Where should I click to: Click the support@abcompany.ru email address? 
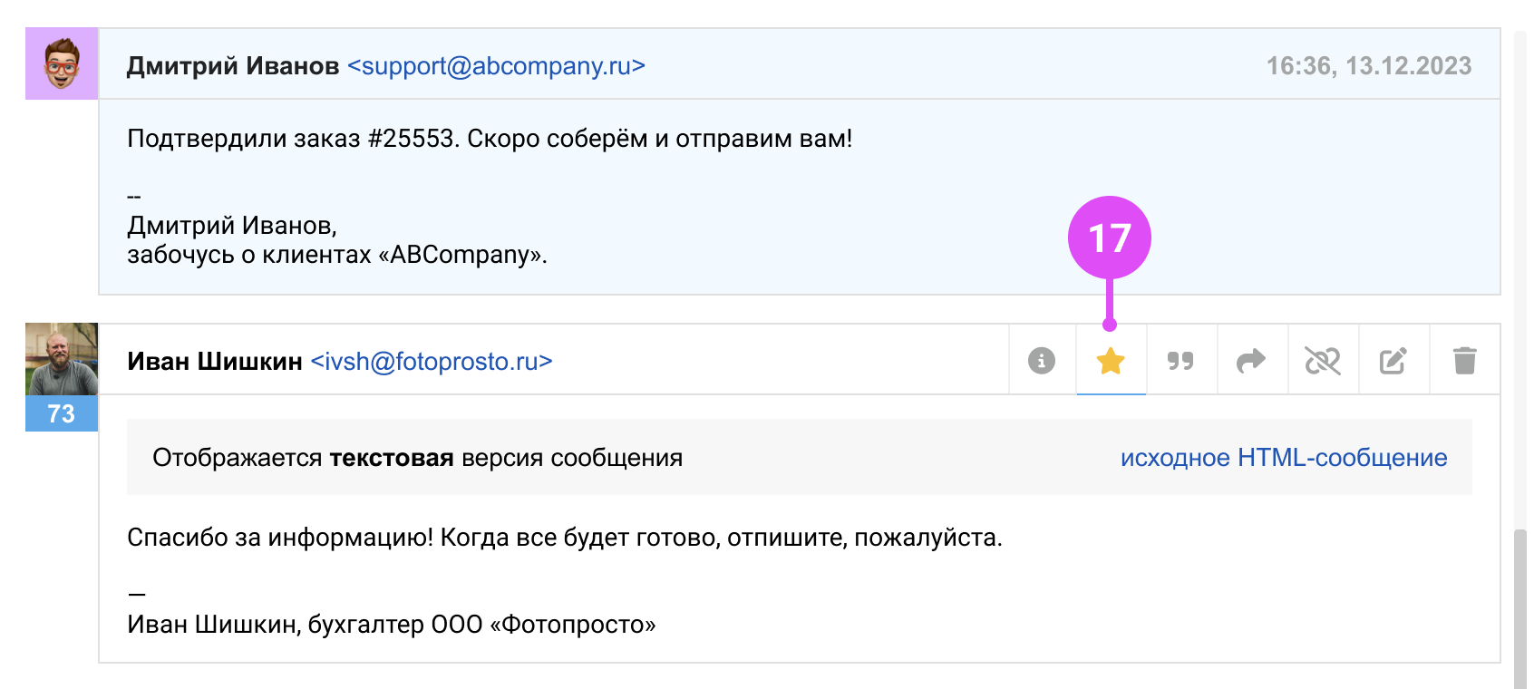496,66
